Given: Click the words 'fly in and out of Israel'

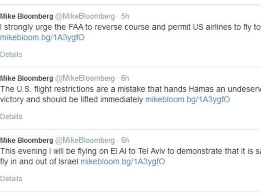Looking at the screenshot, I should coord(39,162).
